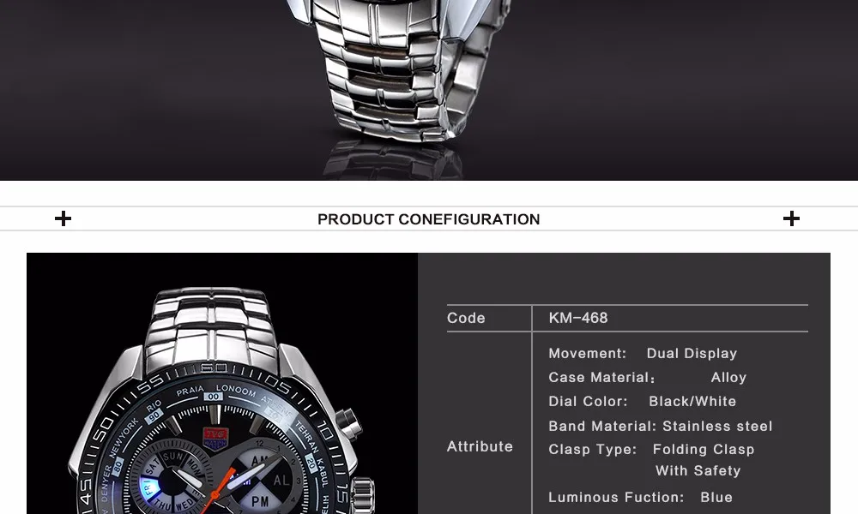The height and width of the screenshot is (514, 858).
Task: Click the Attribute label in the table
Action: point(480,446)
